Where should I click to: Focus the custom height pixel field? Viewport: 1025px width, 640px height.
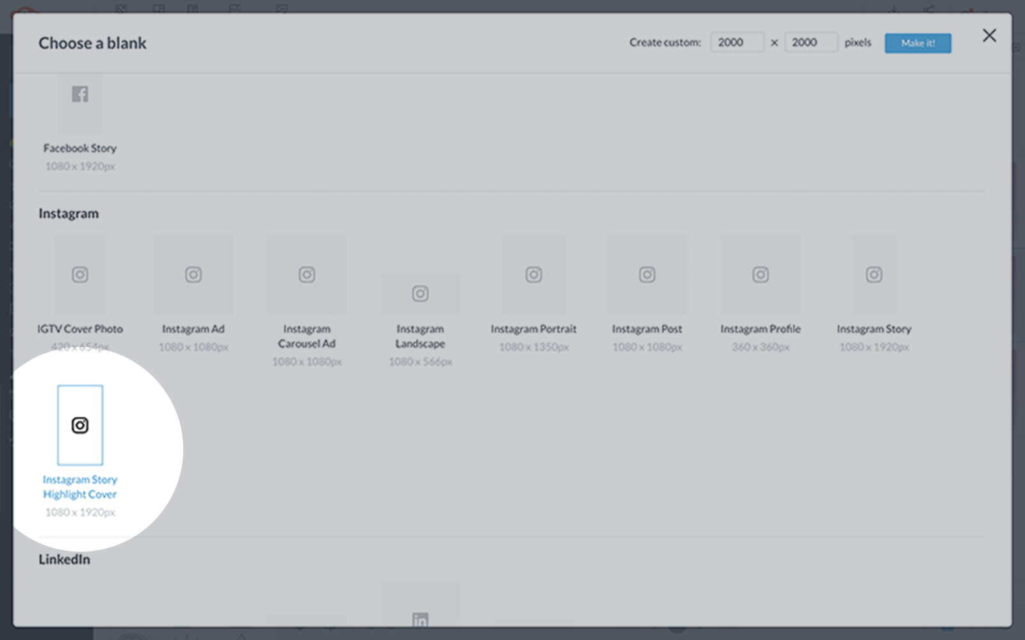810,42
